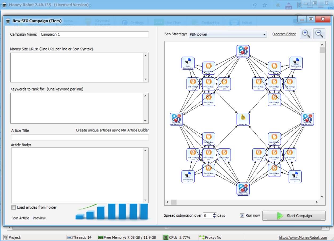This screenshot has height=241, width=334.
Task: Select the top Social Likes and Shares node
Action: (243, 52)
